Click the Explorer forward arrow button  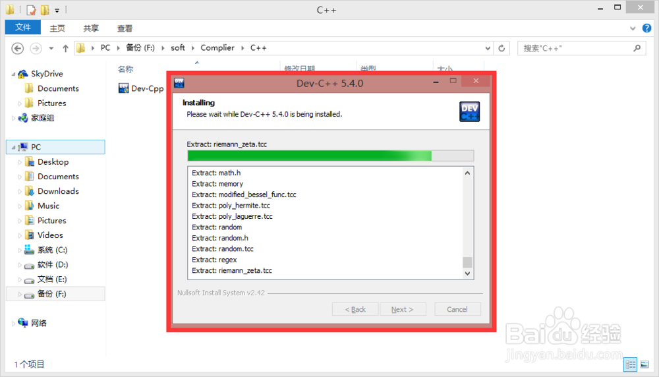point(36,48)
